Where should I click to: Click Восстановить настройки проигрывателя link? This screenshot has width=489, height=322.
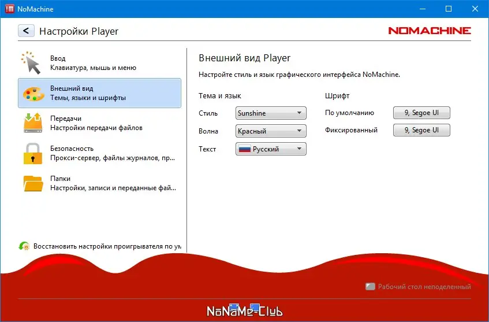tap(107, 246)
